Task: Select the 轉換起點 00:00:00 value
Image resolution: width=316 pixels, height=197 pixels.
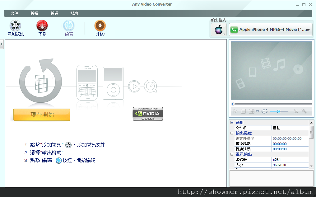Action: (290, 144)
